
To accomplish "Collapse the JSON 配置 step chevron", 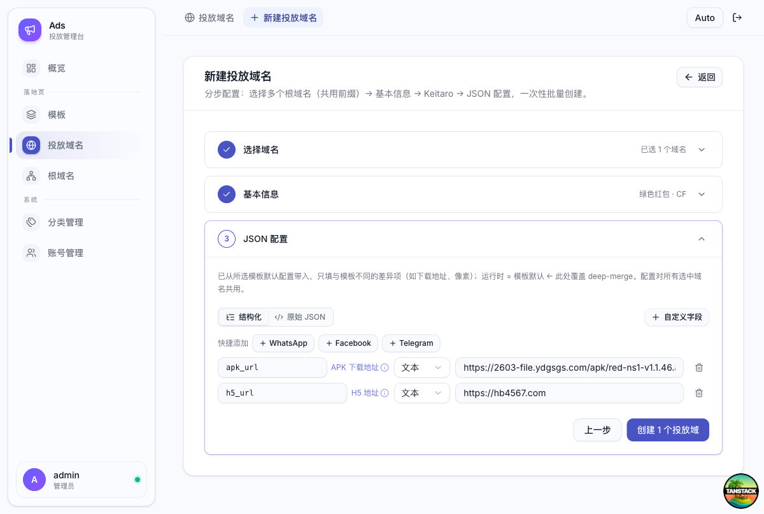I will tap(702, 239).
